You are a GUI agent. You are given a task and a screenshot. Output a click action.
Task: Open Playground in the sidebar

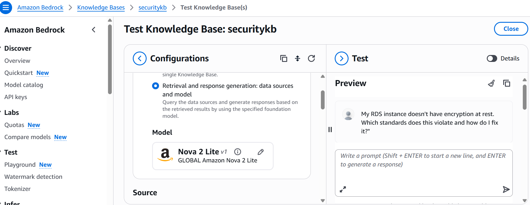pyautogui.click(x=20, y=165)
